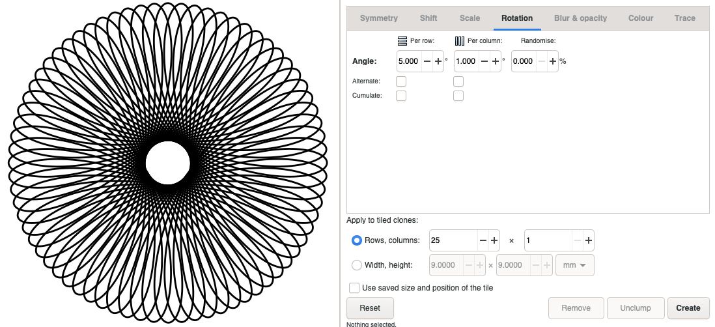
Task: Decrement the rows count with minus
Action: (483, 240)
